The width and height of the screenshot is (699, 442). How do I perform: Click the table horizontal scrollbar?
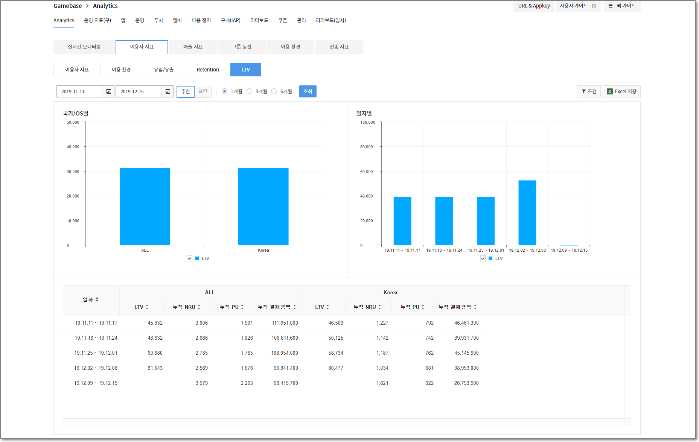[x=343, y=422]
